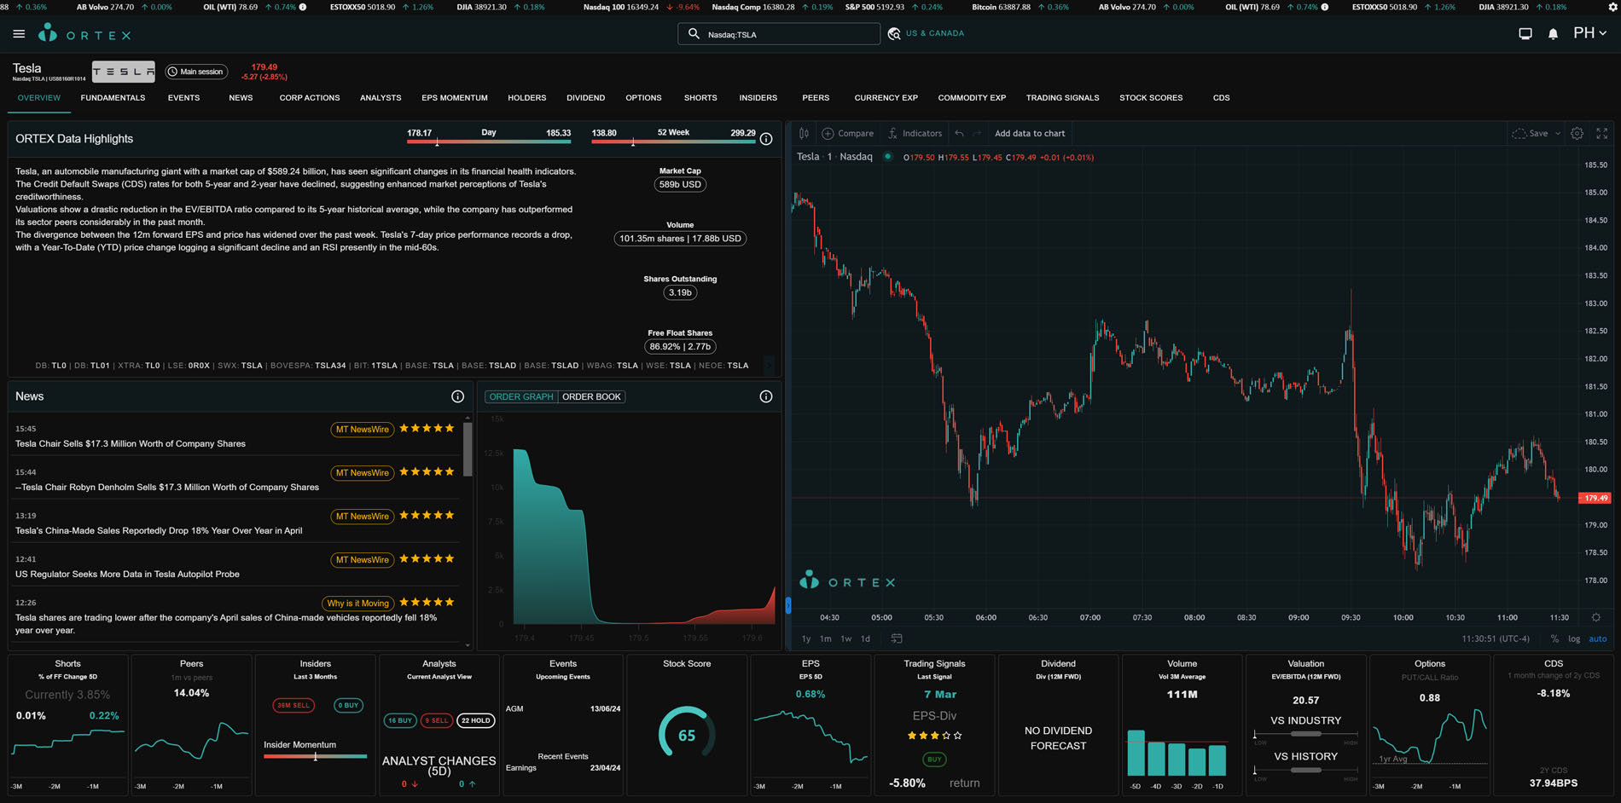
Task: Open the hamburger navigation menu
Action: click(x=19, y=34)
